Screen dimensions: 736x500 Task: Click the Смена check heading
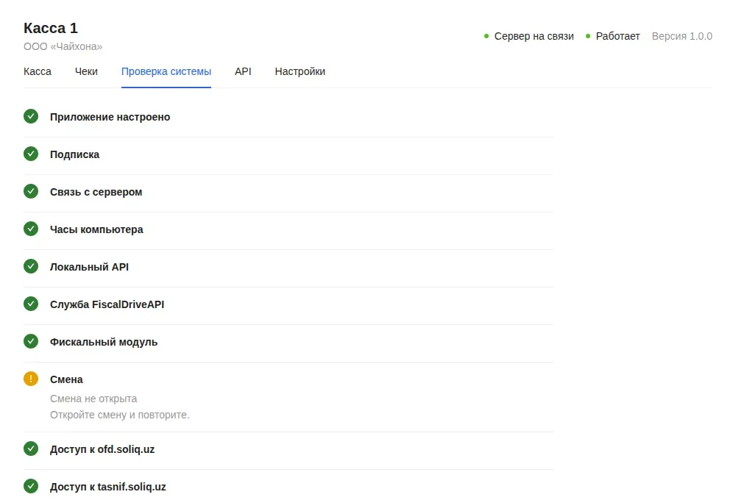click(x=67, y=379)
